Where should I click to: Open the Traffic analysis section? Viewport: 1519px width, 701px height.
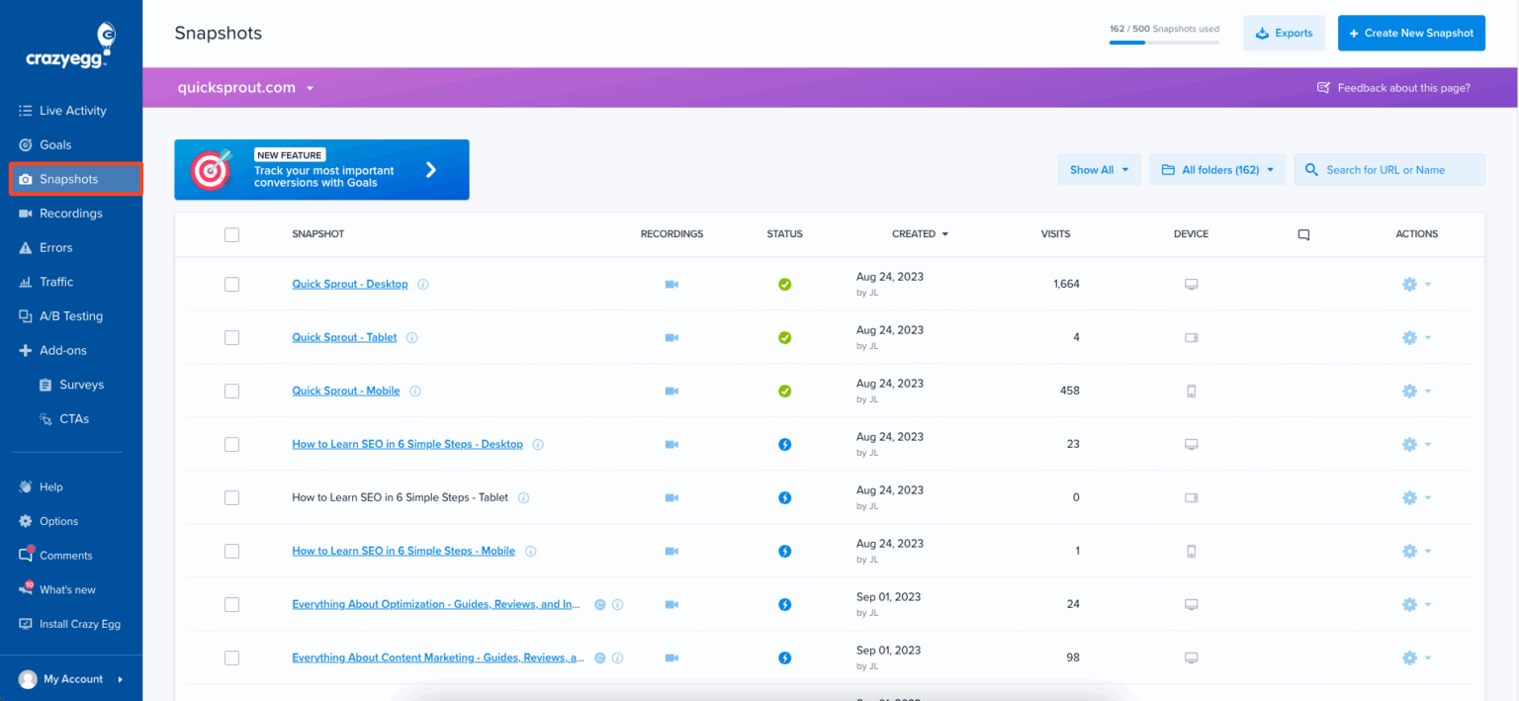[x=54, y=281]
